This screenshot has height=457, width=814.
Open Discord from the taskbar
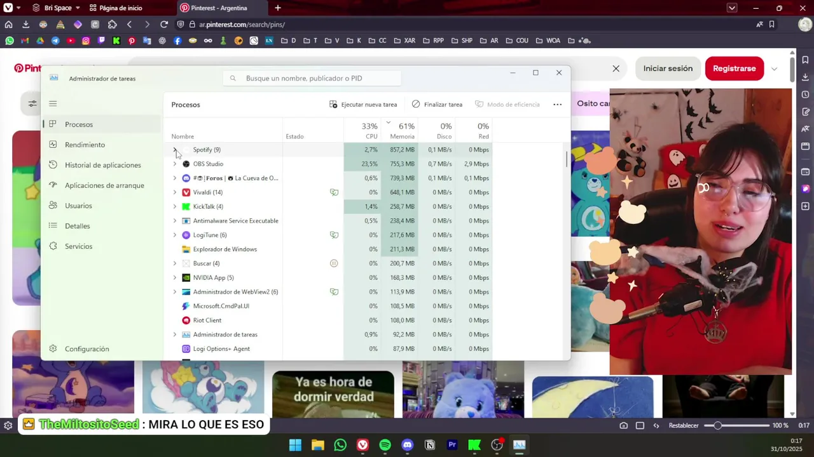tap(407, 445)
